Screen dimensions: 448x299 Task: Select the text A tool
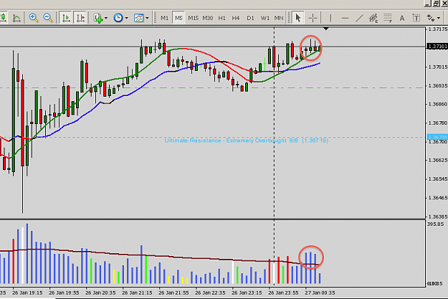401,18
